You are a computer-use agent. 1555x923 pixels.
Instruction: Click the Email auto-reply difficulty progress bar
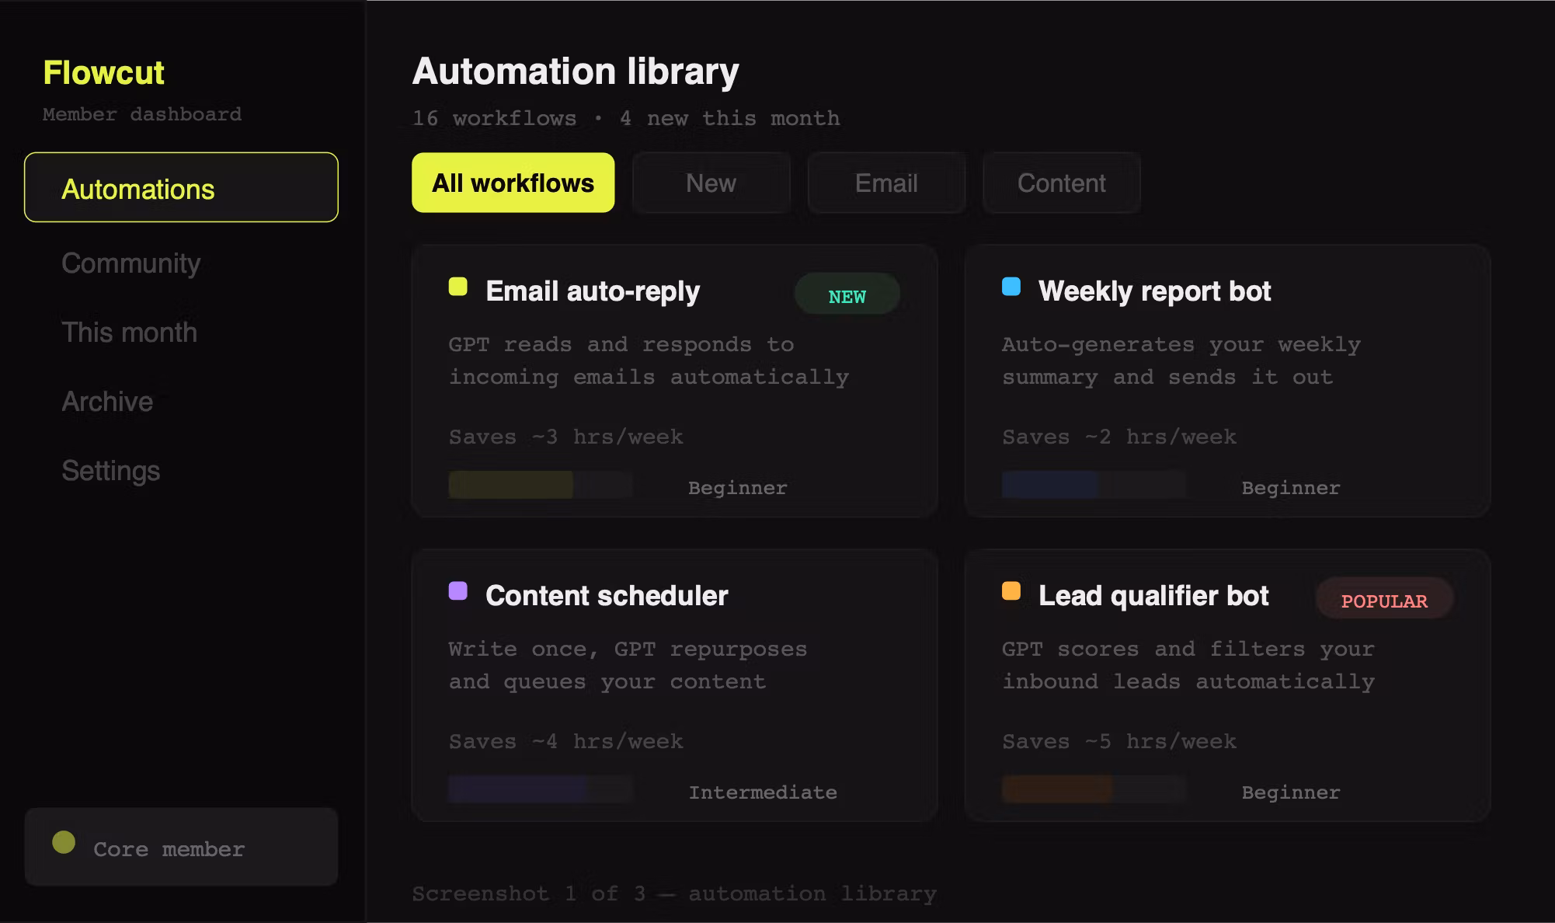[541, 485]
